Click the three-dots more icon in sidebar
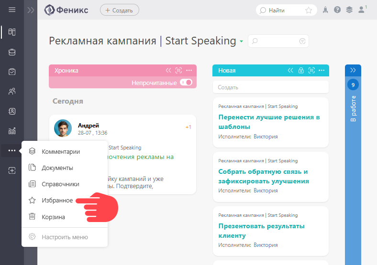Viewport: 377px width, 265px height. point(12,150)
